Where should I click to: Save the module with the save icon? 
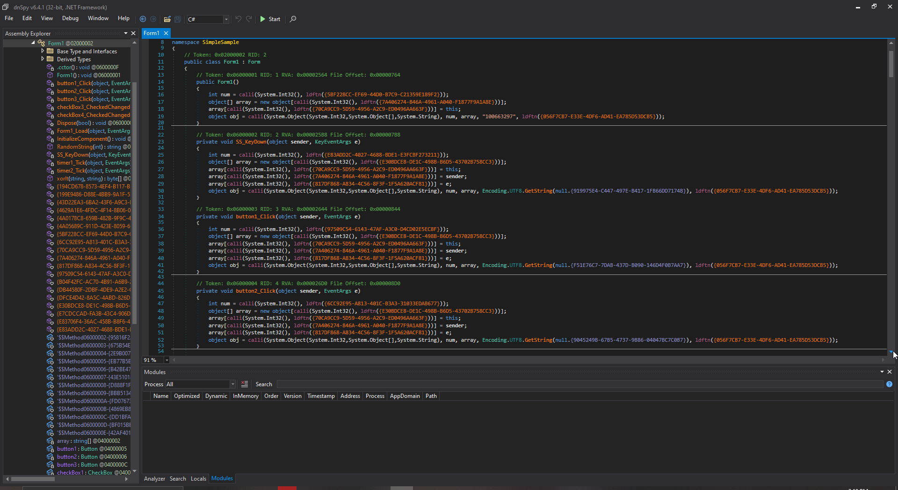pyautogui.click(x=178, y=19)
